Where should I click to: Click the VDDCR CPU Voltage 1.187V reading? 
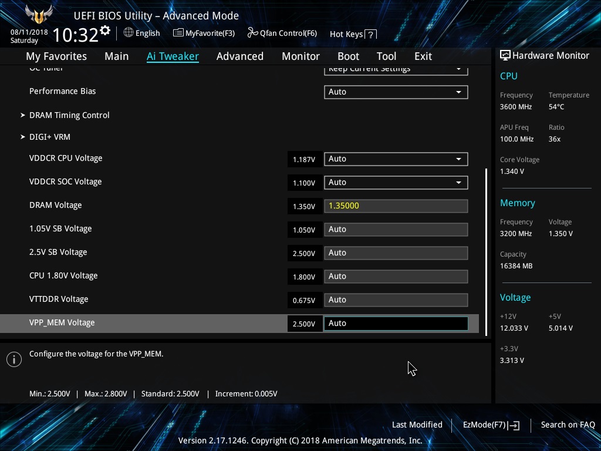[304, 160]
